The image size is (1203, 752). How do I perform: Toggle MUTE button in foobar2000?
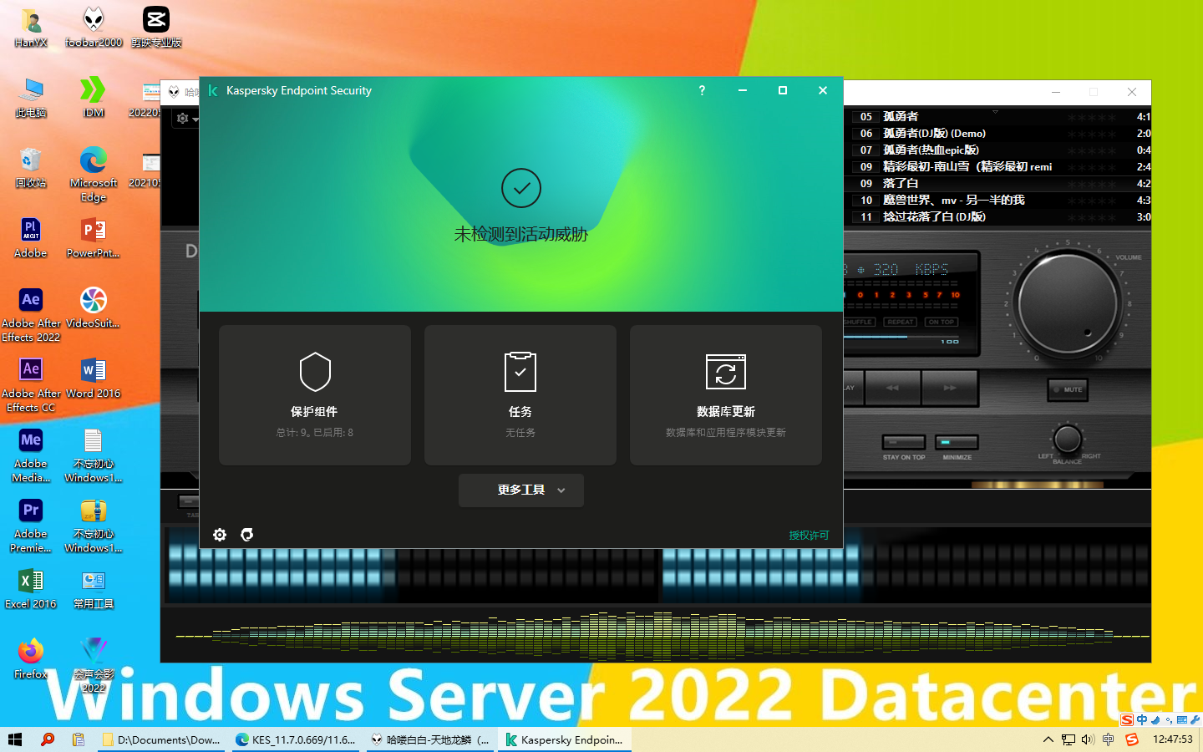1068,389
